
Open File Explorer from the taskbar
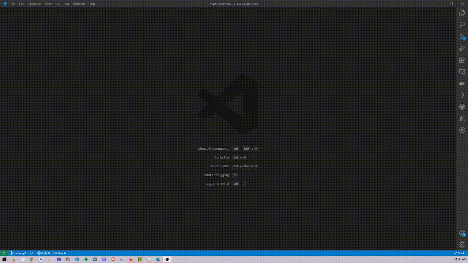(x=14, y=259)
